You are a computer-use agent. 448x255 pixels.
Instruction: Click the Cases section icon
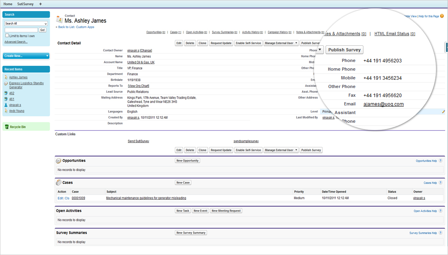pyautogui.click(x=58, y=182)
